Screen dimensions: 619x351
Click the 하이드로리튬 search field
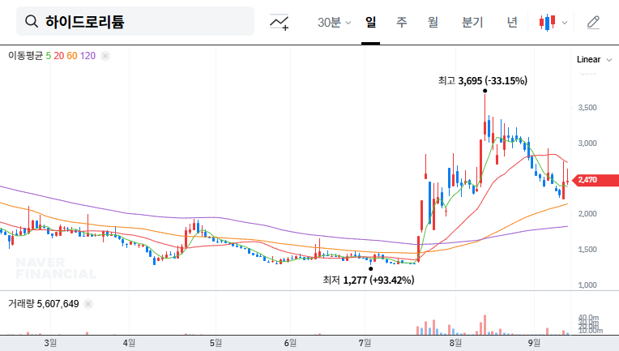(x=135, y=21)
